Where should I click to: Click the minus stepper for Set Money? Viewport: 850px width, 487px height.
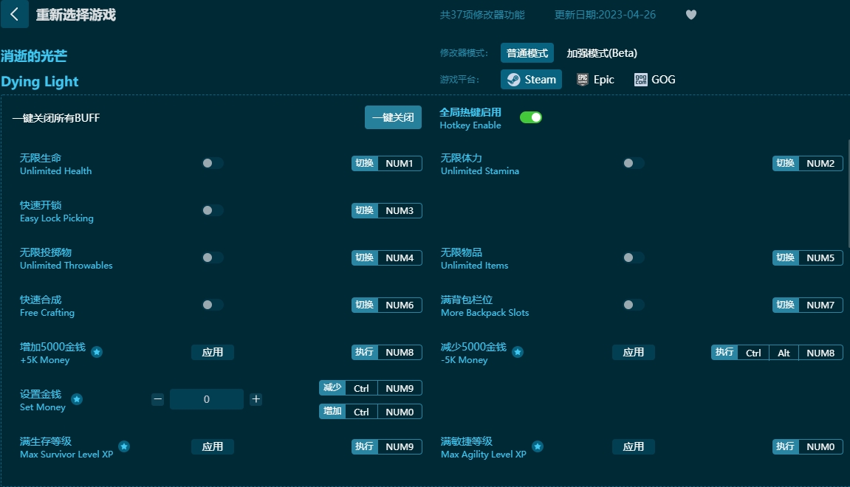pos(158,399)
